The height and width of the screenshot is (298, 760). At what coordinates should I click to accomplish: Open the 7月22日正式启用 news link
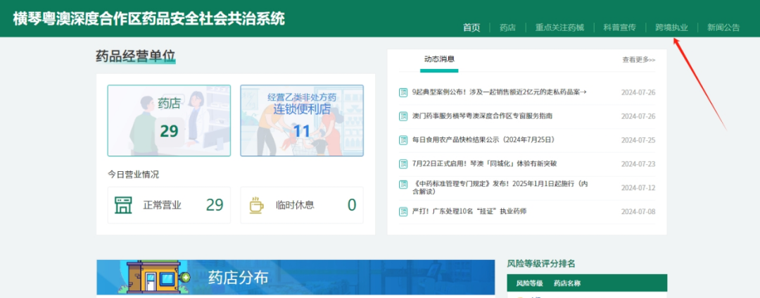[x=484, y=163]
